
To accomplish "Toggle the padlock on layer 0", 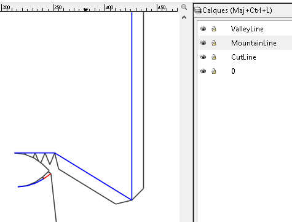I will 214,71.
